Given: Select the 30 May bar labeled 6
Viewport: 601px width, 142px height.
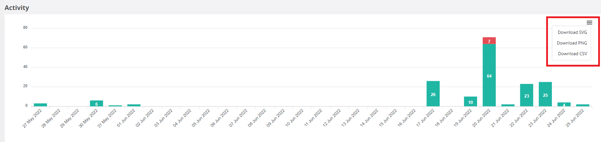Looking at the screenshot, I should pos(96,103).
